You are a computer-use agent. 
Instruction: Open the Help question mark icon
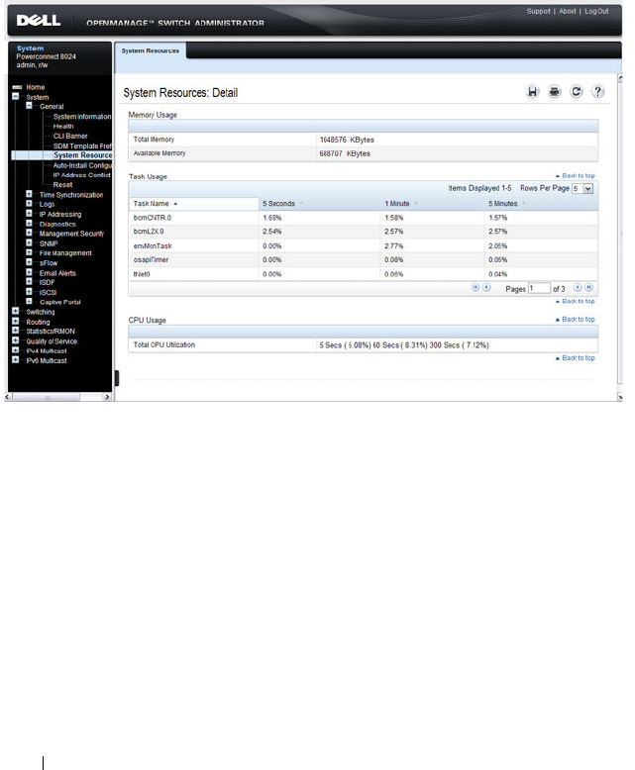coord(597,92)
